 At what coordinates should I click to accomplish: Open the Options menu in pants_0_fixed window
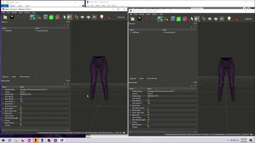tap(155, 14)
